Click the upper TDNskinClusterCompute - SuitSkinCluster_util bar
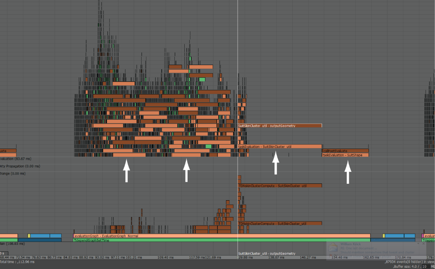This screenshot has height=269, width=435. coord(279,186)
